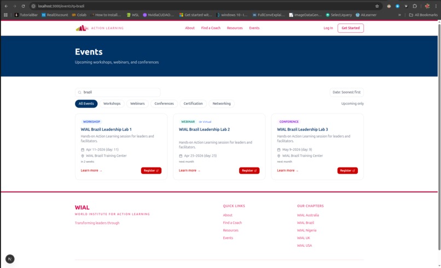Open Find a Coach in the top nav

tap(211, 28)
